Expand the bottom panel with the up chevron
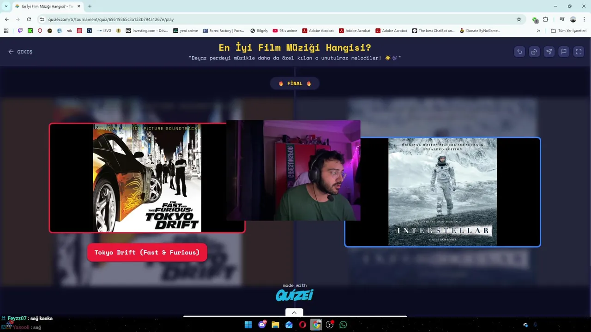Viewport: 591px width, 332px height. (294, 313)
